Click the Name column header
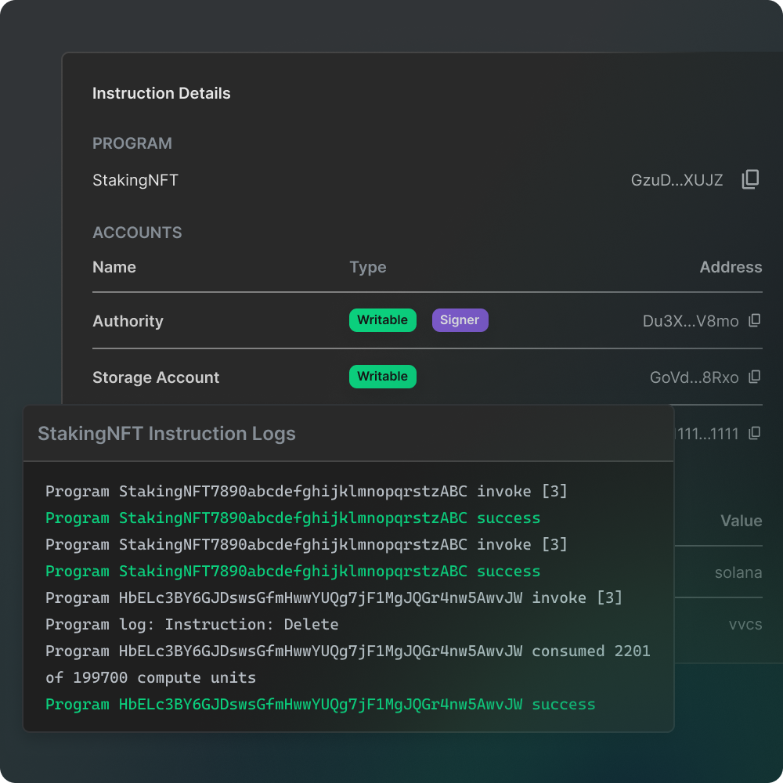This screenshot has width=783, height=783. (114, 268)
